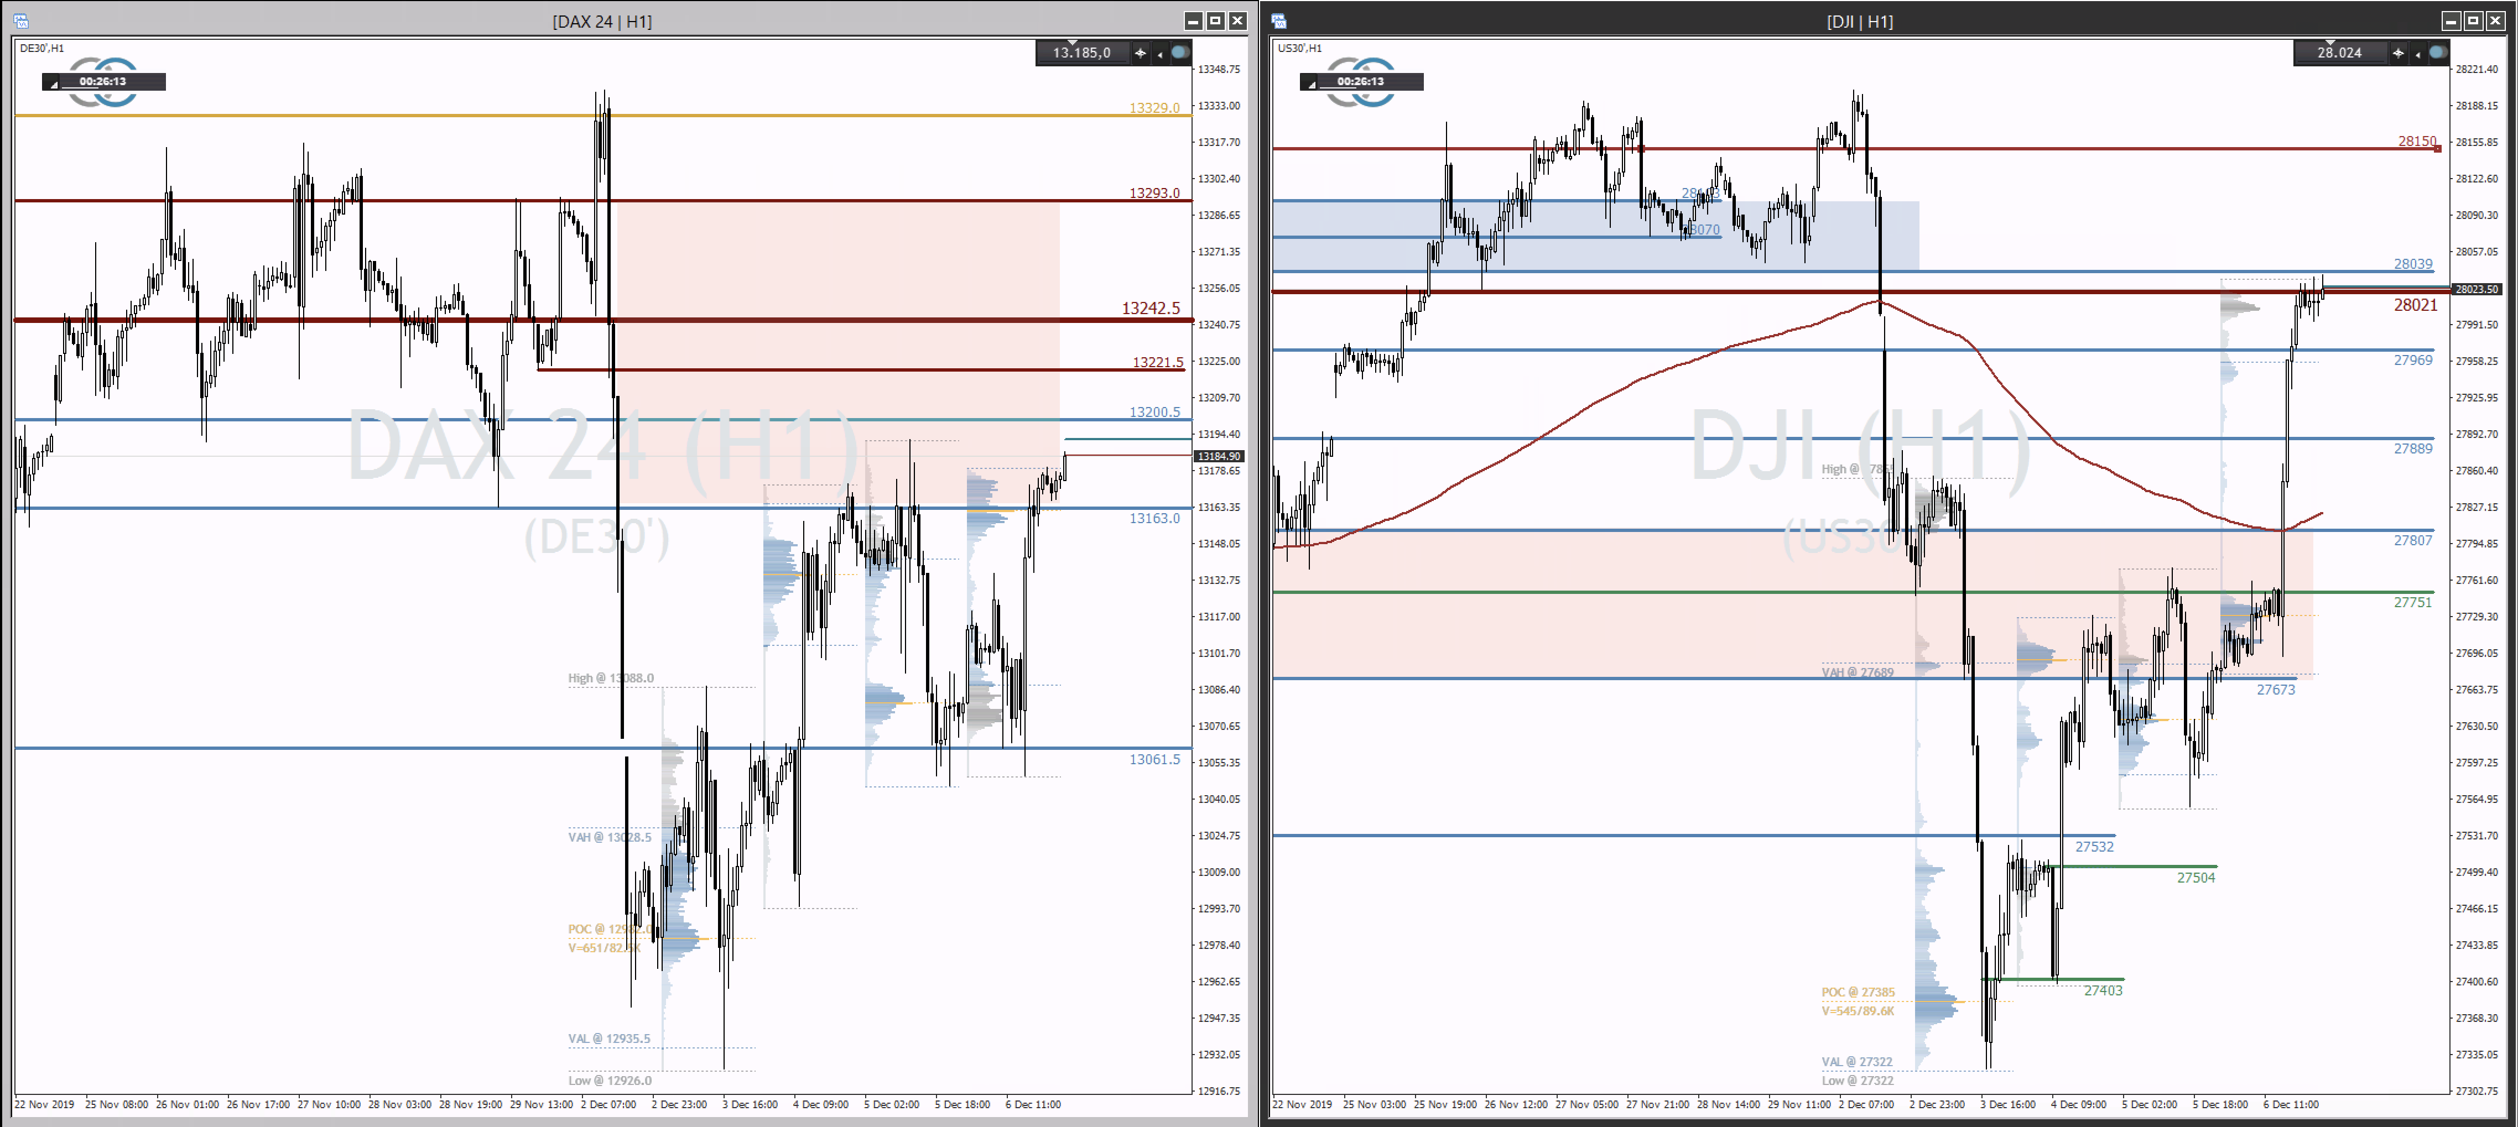Image resolution: width=2518 pixels, height=1127 pixels.
Task: Click the 6 Dec 11:00 date on DJI axis
Action: [2291, 1104]
